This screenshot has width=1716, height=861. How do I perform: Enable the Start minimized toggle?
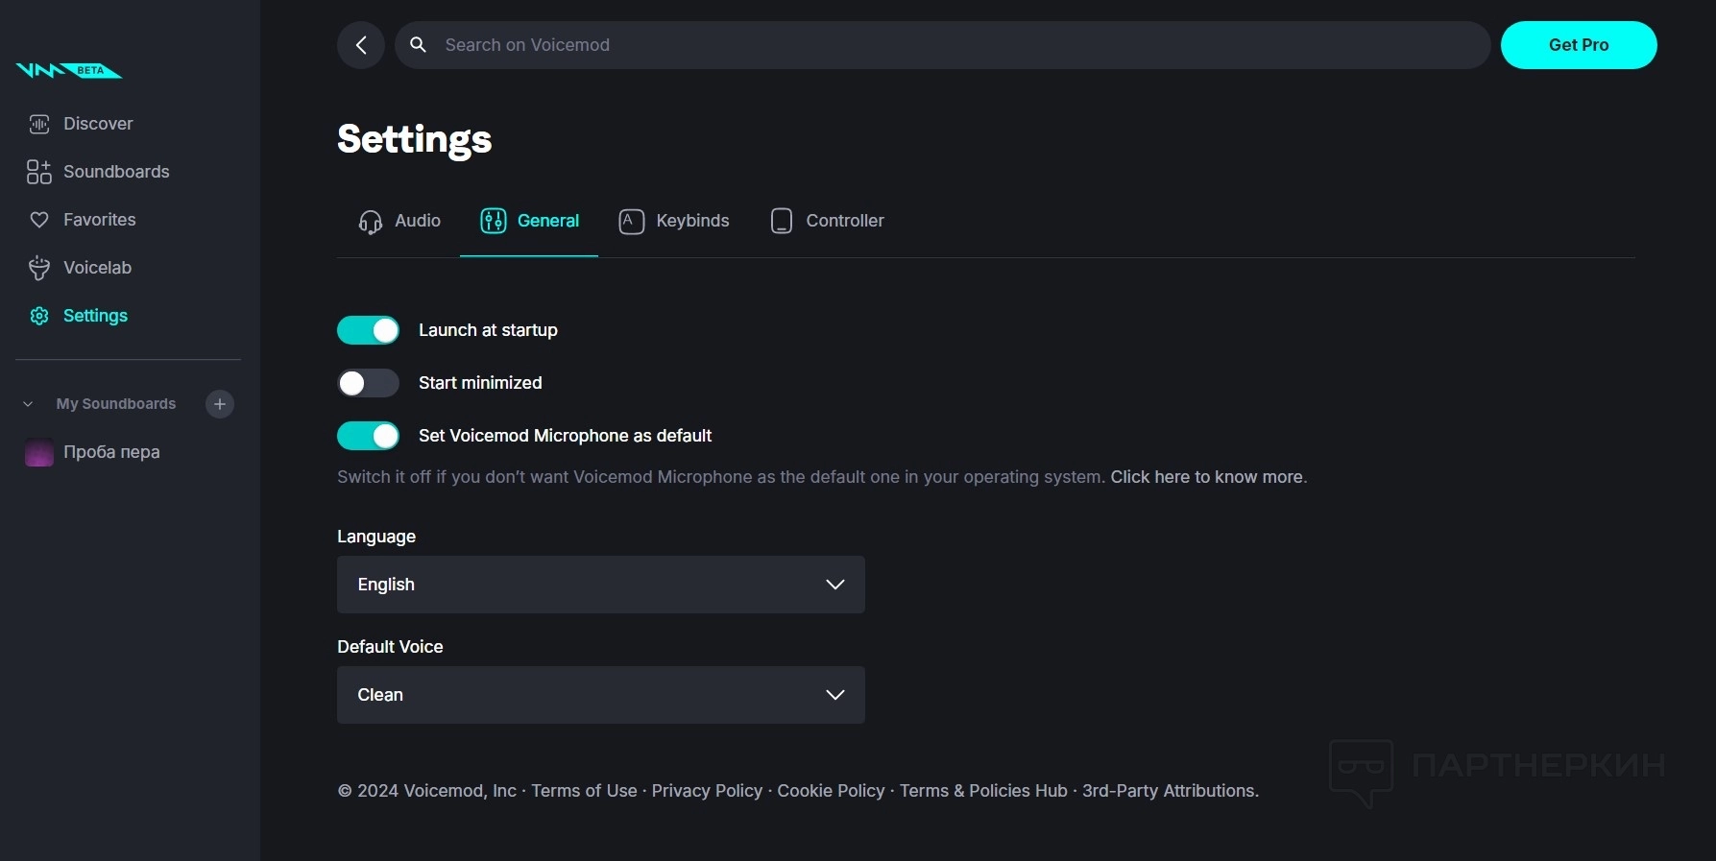point(368,383)
